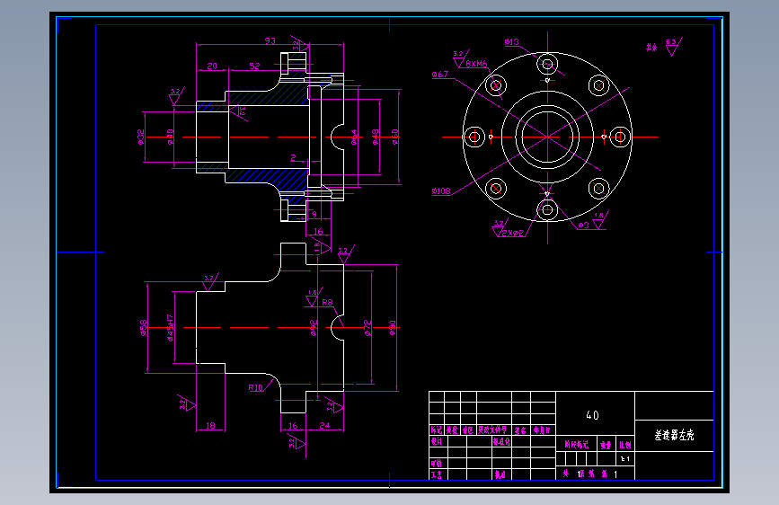Select the 8XM6 thread callout

[476, 64]
